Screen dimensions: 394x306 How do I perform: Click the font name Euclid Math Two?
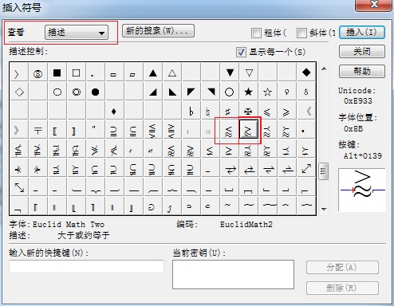point(69,225)
